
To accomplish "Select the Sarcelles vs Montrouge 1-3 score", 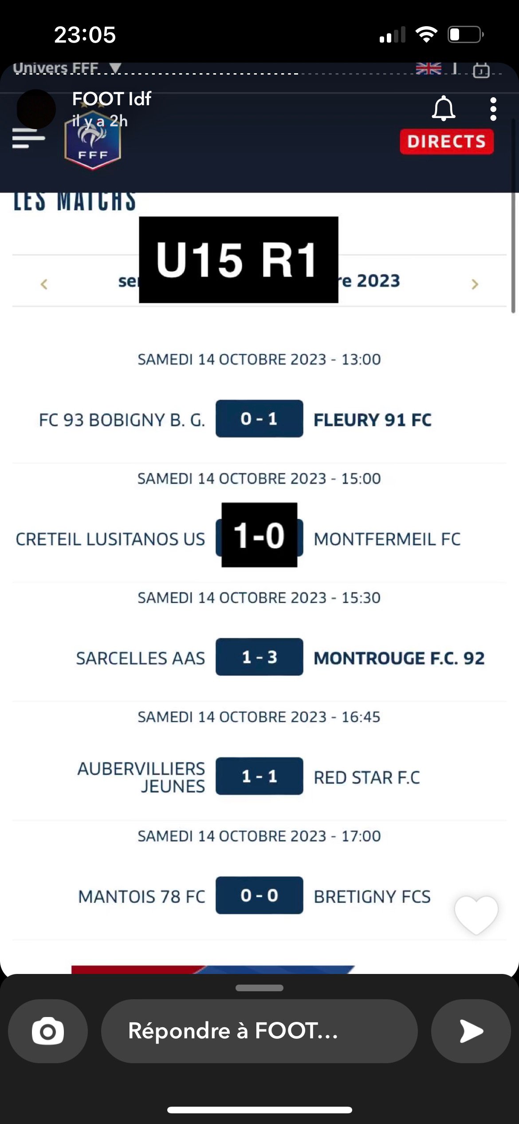I will 259,657.
